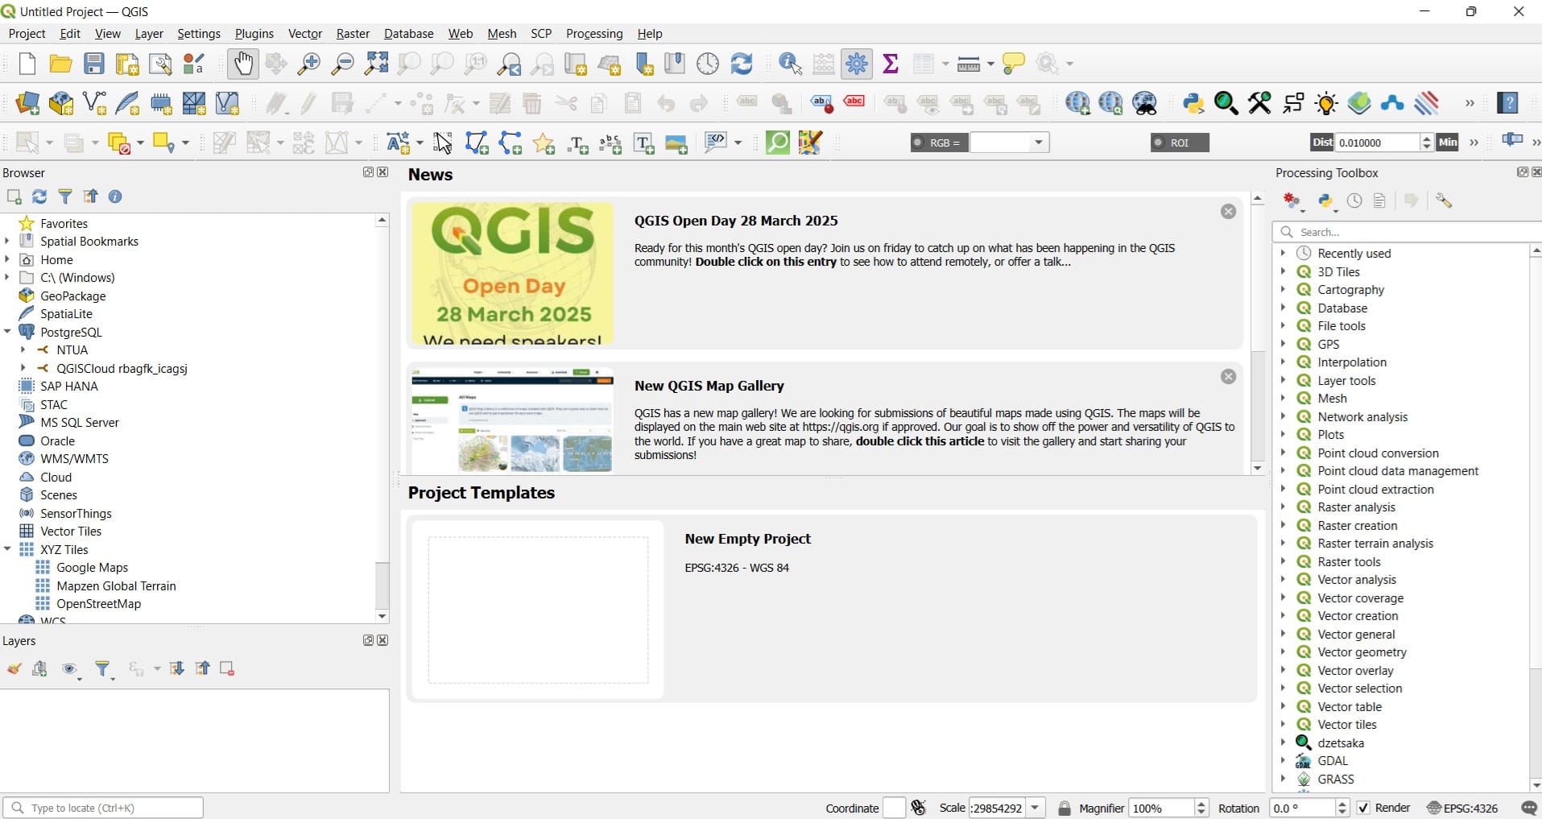
Task: Increase the Rotation value stepper
Action: pyautogui.click(x=1342, y=804)
